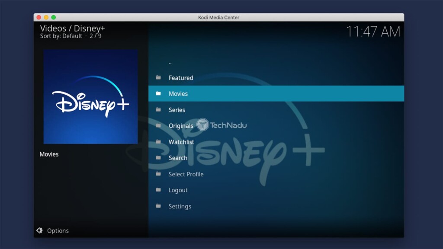Click the folder icon beside Select Profile
This screenshot has width=443, height=249.
[158, 174]
